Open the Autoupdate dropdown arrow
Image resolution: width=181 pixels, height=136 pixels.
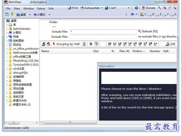[102, 8]
